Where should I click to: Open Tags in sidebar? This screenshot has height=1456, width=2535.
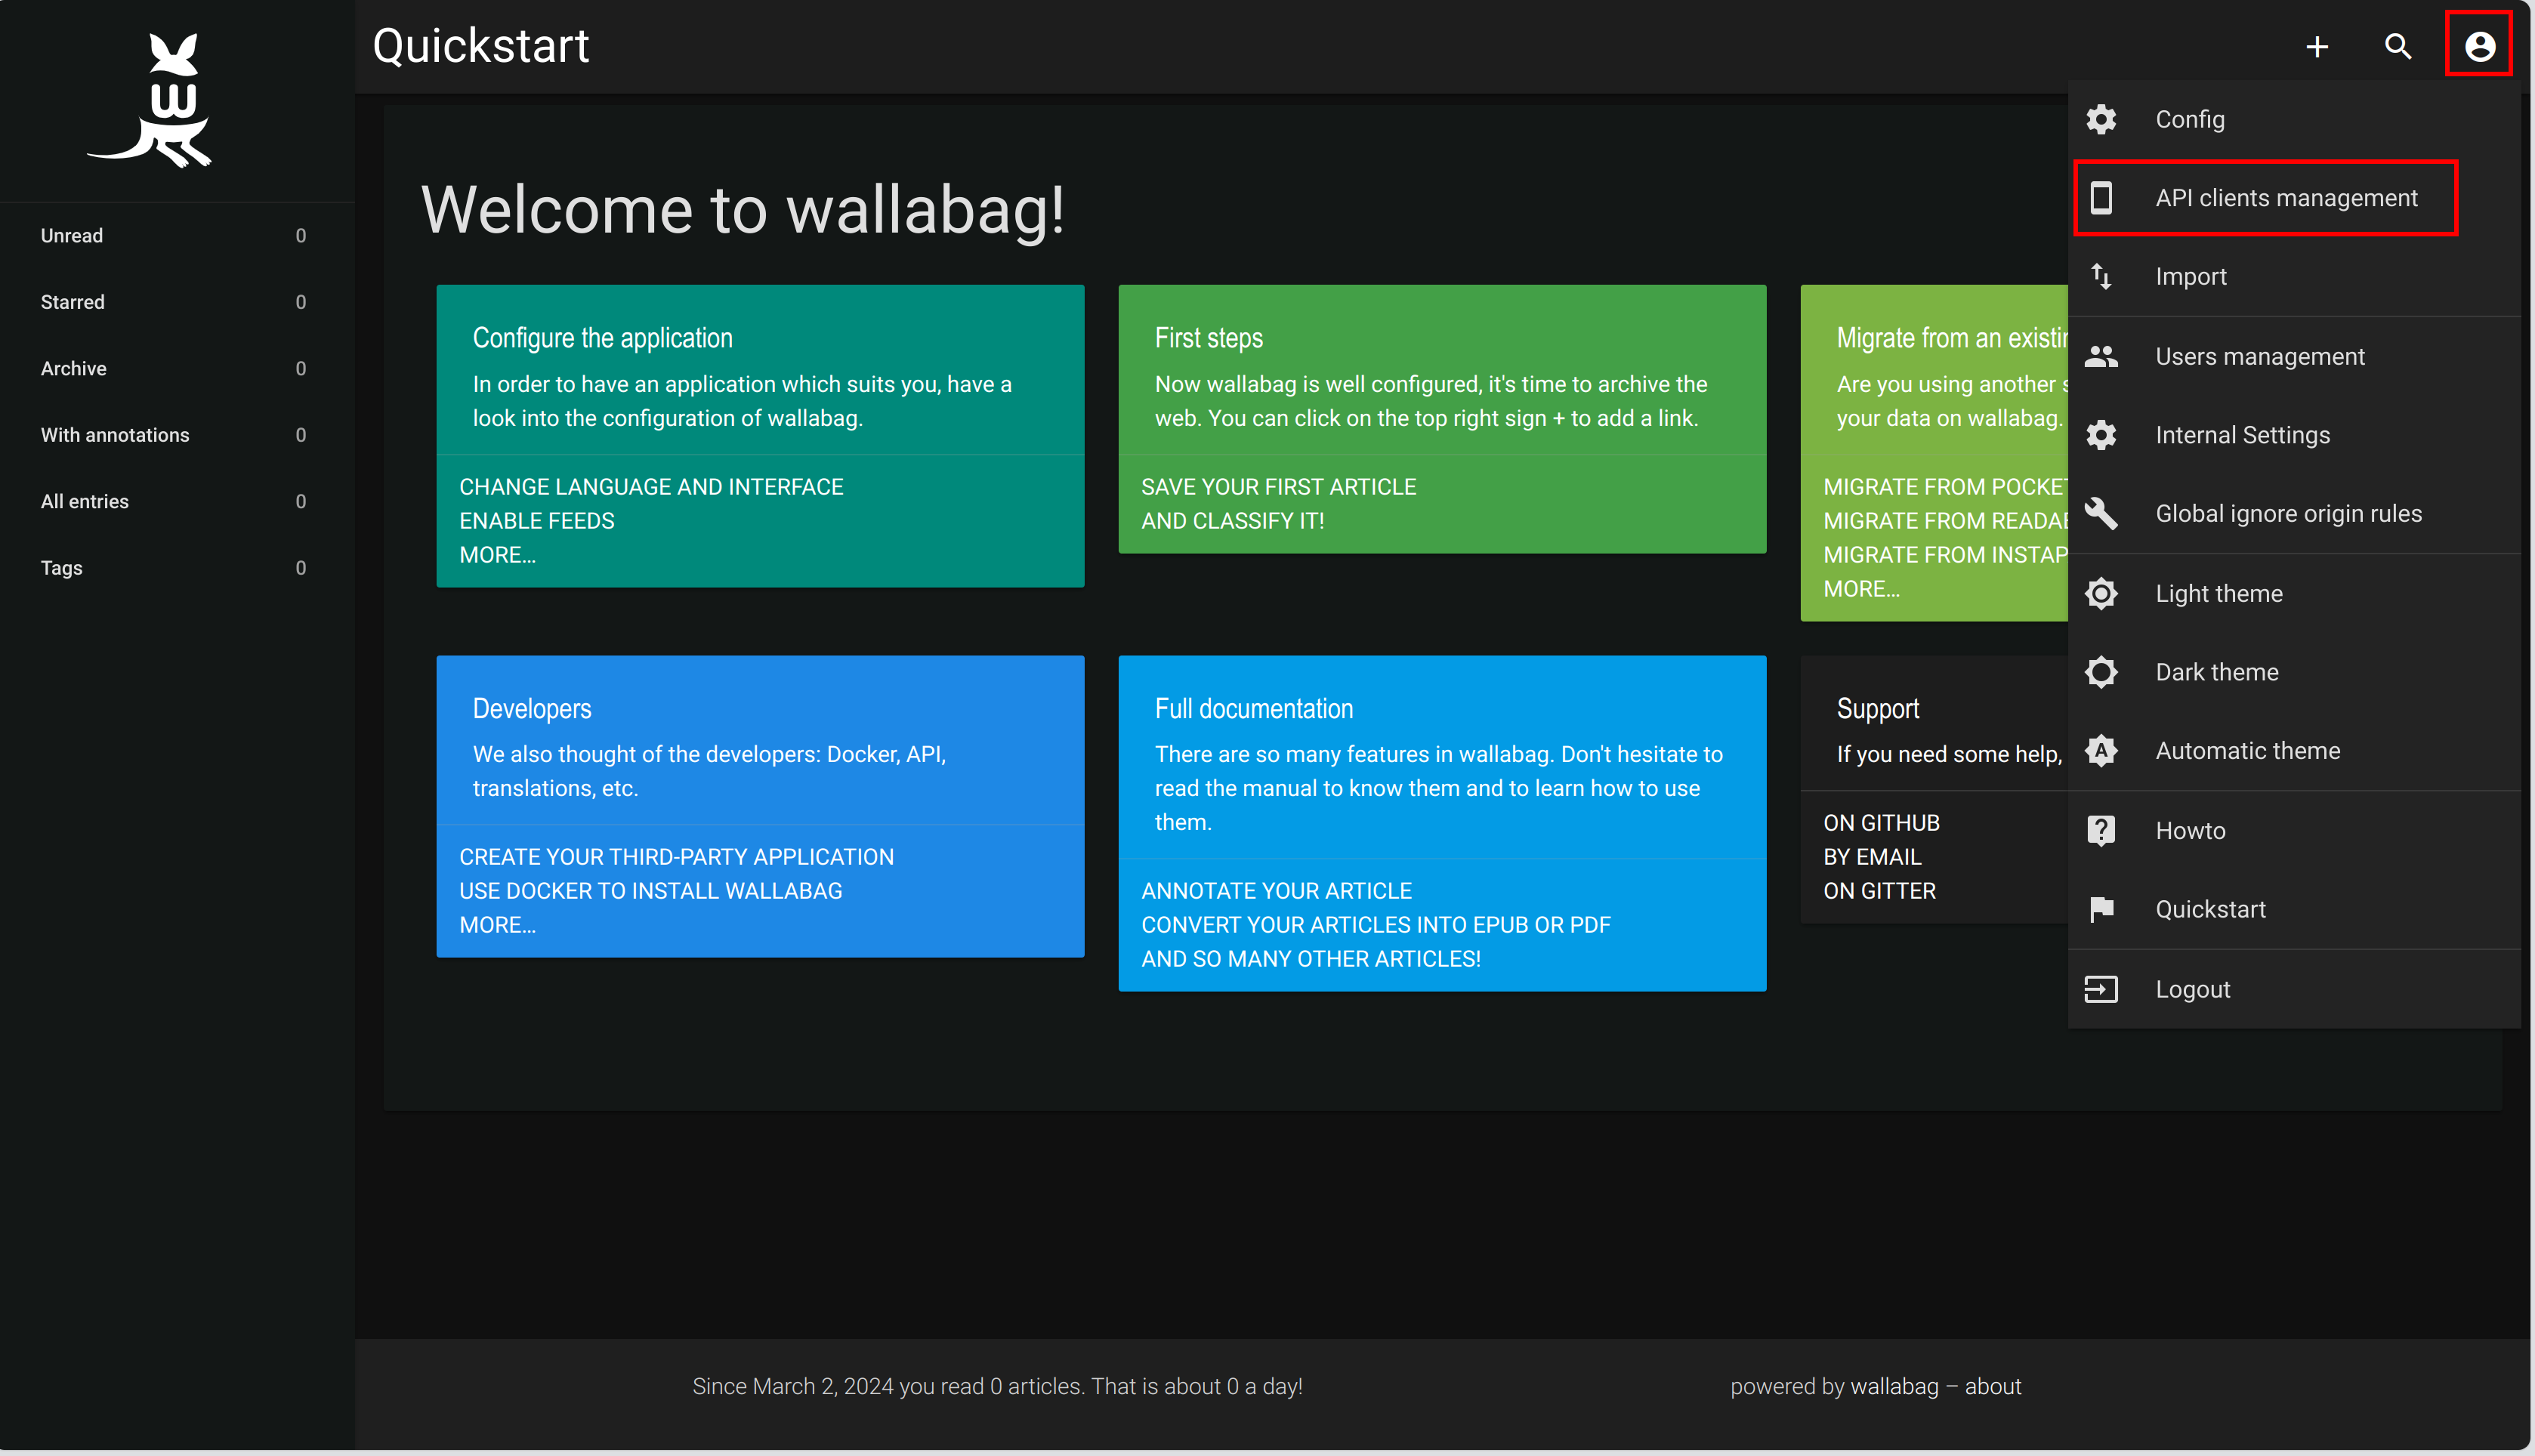177,568
